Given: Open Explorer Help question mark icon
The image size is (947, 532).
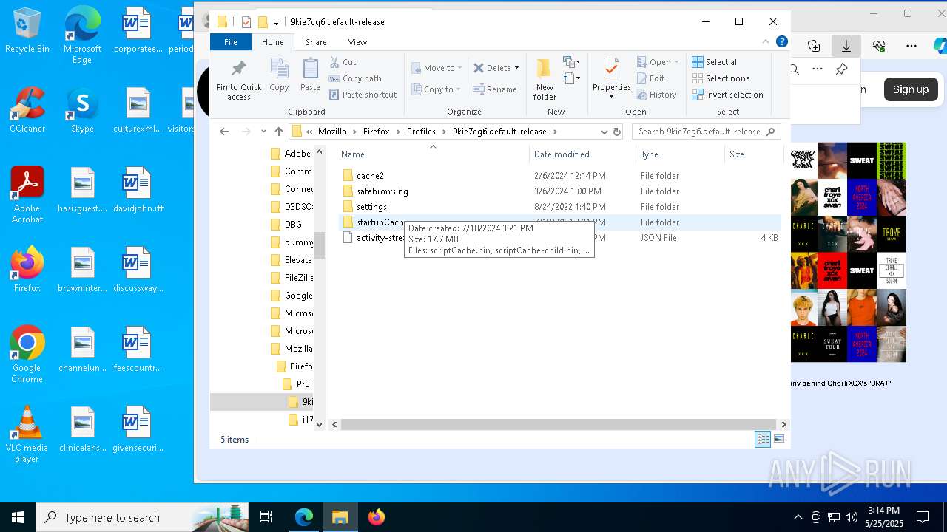Looking at the screenshot, I should (x=781, y=42).
